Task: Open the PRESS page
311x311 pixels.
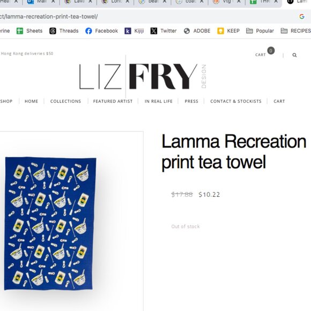Action: pos(191,101)
